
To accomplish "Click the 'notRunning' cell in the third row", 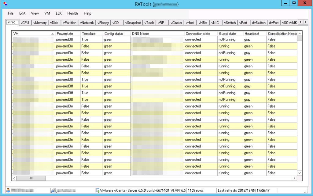I will (x=230, y=53).
